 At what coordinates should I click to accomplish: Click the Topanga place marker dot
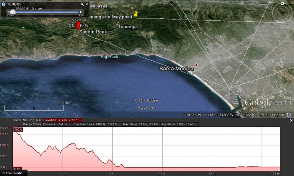[118, 24]
